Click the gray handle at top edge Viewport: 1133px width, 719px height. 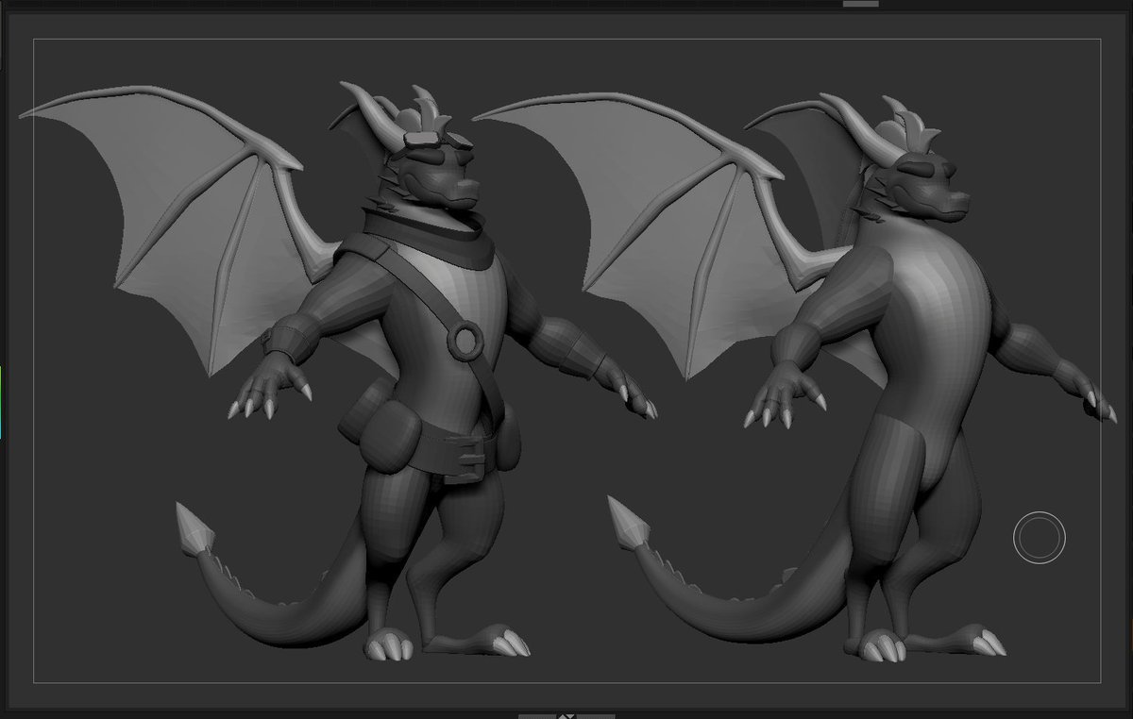(860, 4)
